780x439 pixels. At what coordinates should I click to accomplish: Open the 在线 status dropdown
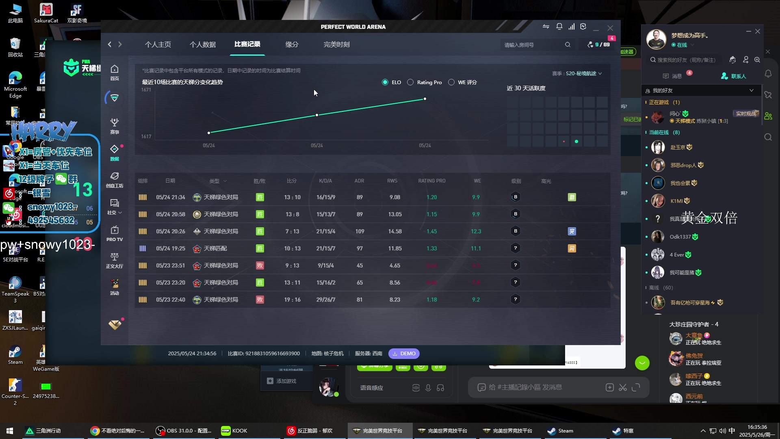point(682,45)
